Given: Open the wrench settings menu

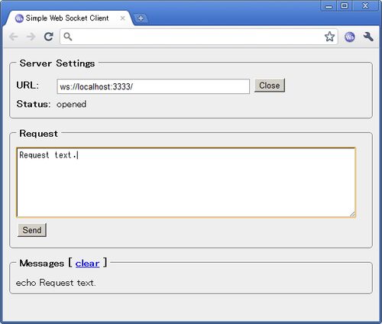Looking at the screenshot, I should coord(368,37).
